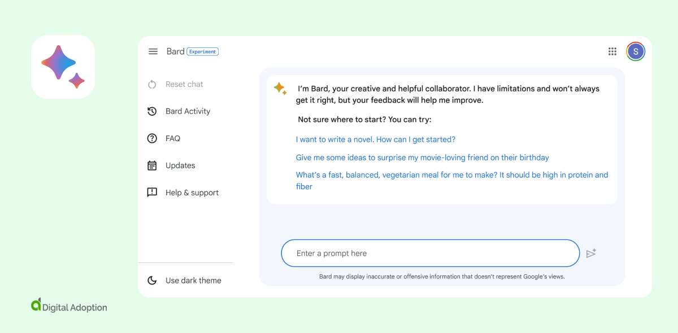Viewport: 678px width, 333px height.
Task: Enable the Use dark theme option
Action: pyautogui.click(x=193, y=281)
